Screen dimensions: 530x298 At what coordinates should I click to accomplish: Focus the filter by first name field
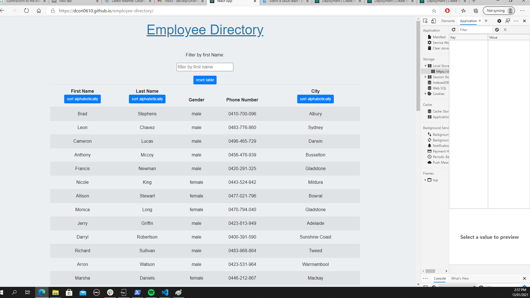click(x=205, y=67)
